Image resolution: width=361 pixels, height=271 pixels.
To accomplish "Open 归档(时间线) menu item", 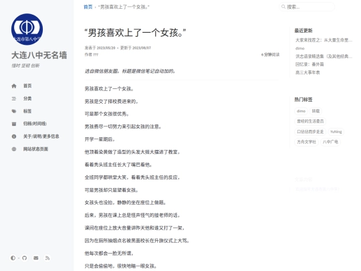I will [x=35, y=124].
